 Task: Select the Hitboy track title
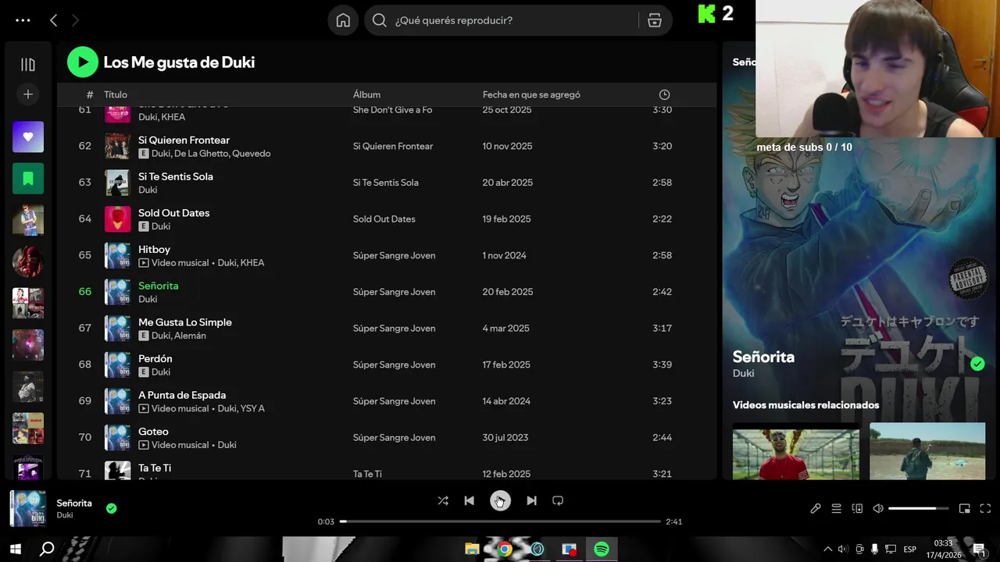click(x=154, y=250)
